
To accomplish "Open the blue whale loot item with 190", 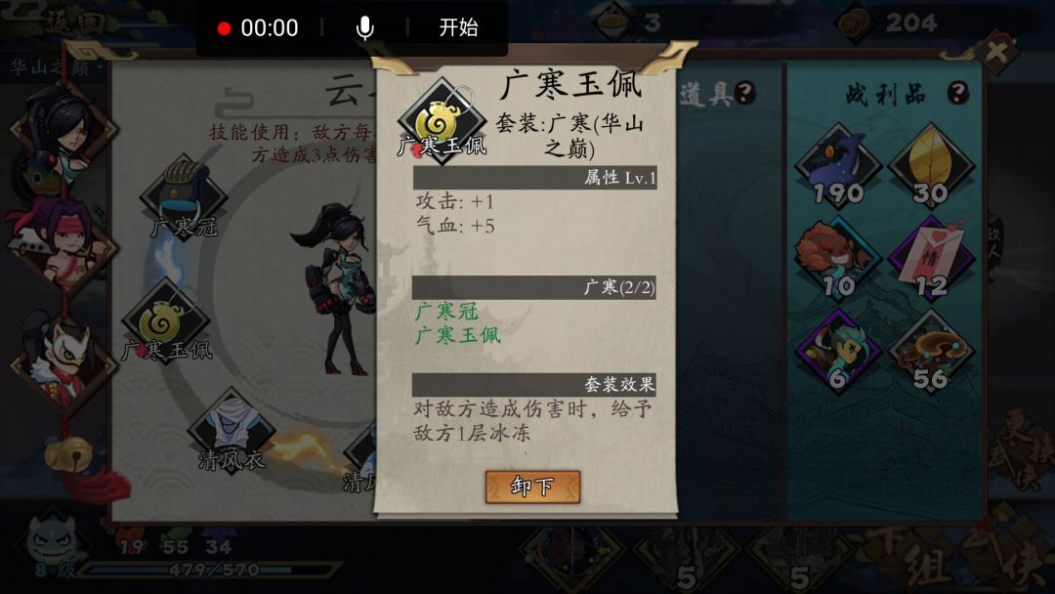I will pos(838,165).
